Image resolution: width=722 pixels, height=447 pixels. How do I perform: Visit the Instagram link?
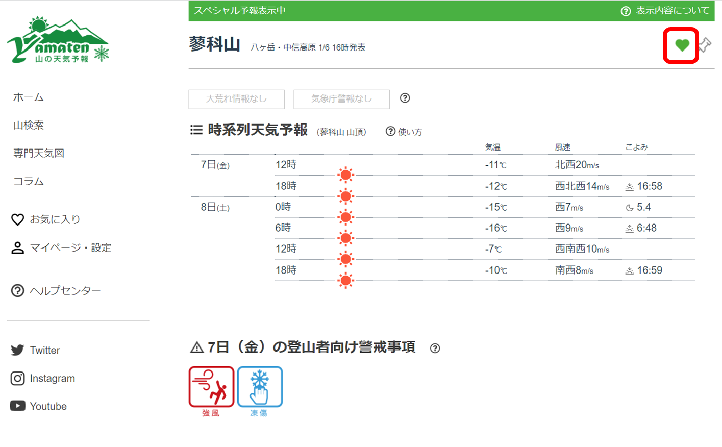(43, 378)
